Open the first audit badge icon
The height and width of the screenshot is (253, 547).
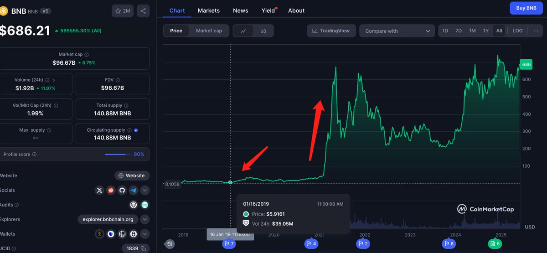(x=134, y=205)
